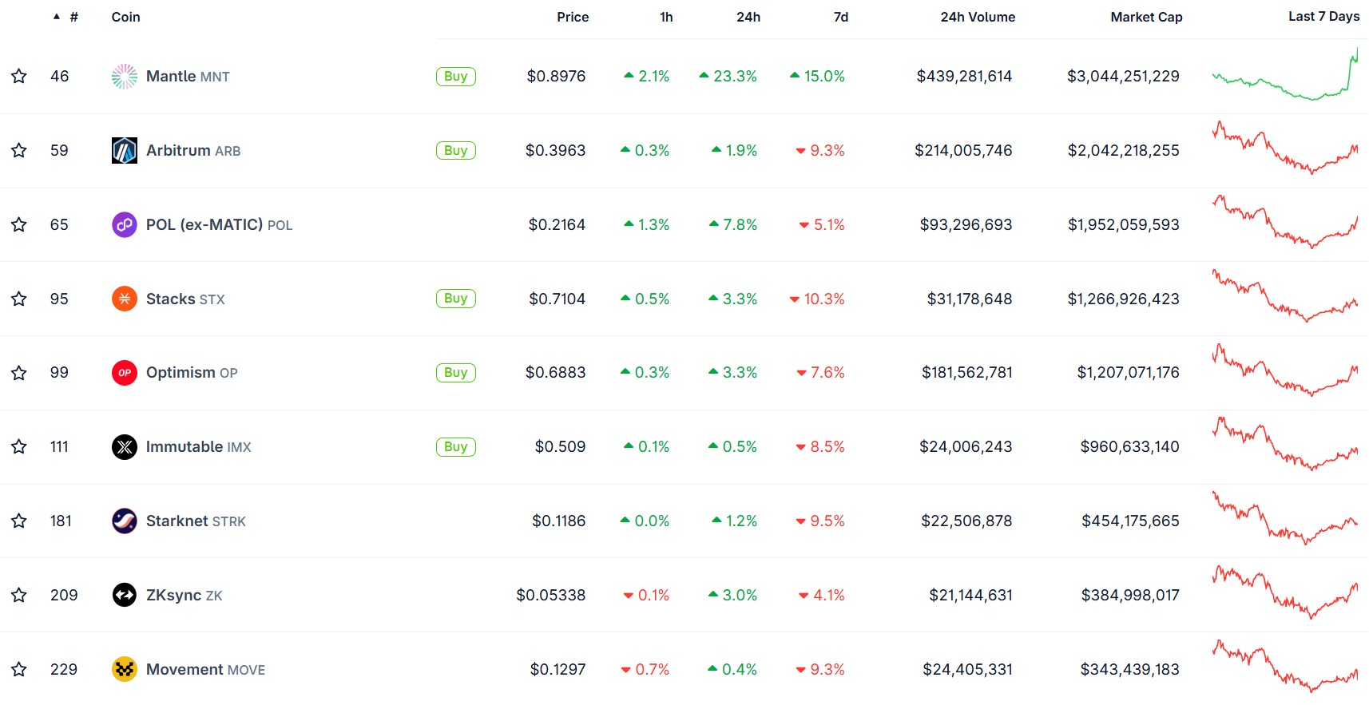Add Mantle to favorites via its star
1369x705 pixels.
pyautogui.click(x=18, y=76)
